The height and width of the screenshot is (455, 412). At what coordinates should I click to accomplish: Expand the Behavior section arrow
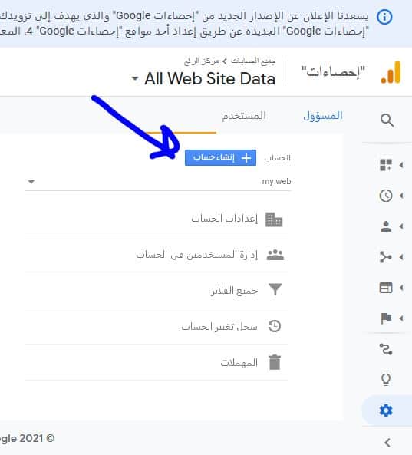[x=401, y=288]
